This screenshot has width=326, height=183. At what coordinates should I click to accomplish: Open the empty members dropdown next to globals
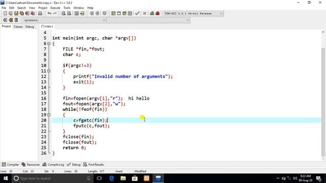point(148,20)
